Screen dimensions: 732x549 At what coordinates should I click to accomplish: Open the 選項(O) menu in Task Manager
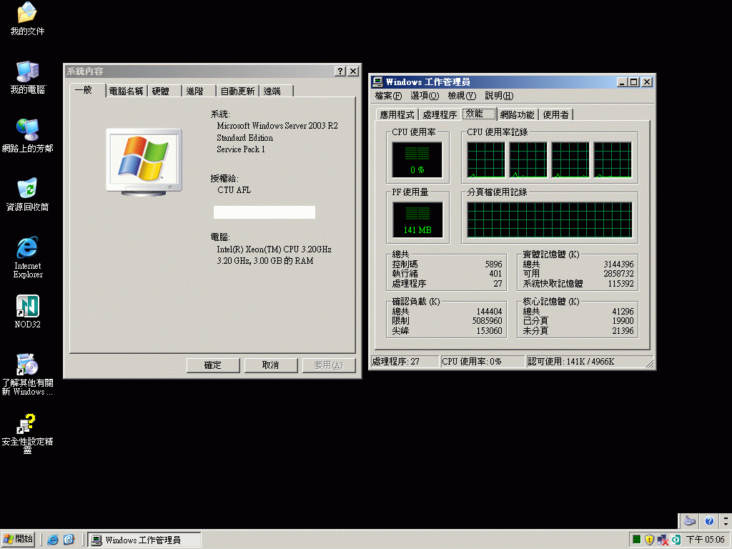425,96
